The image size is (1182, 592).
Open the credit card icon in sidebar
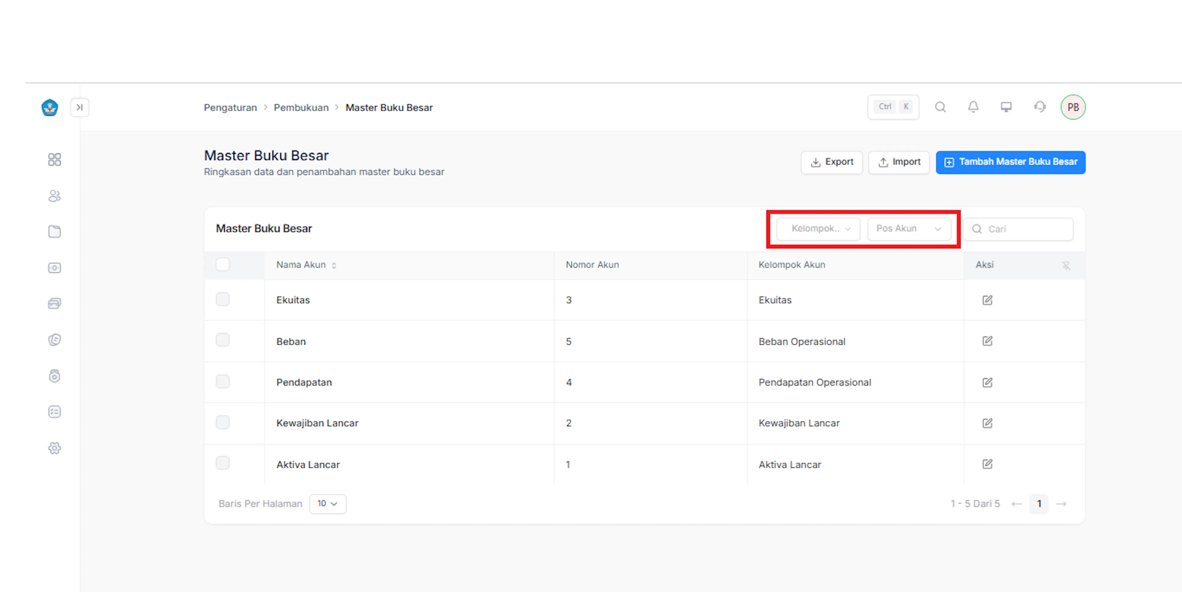coord(54,303)
